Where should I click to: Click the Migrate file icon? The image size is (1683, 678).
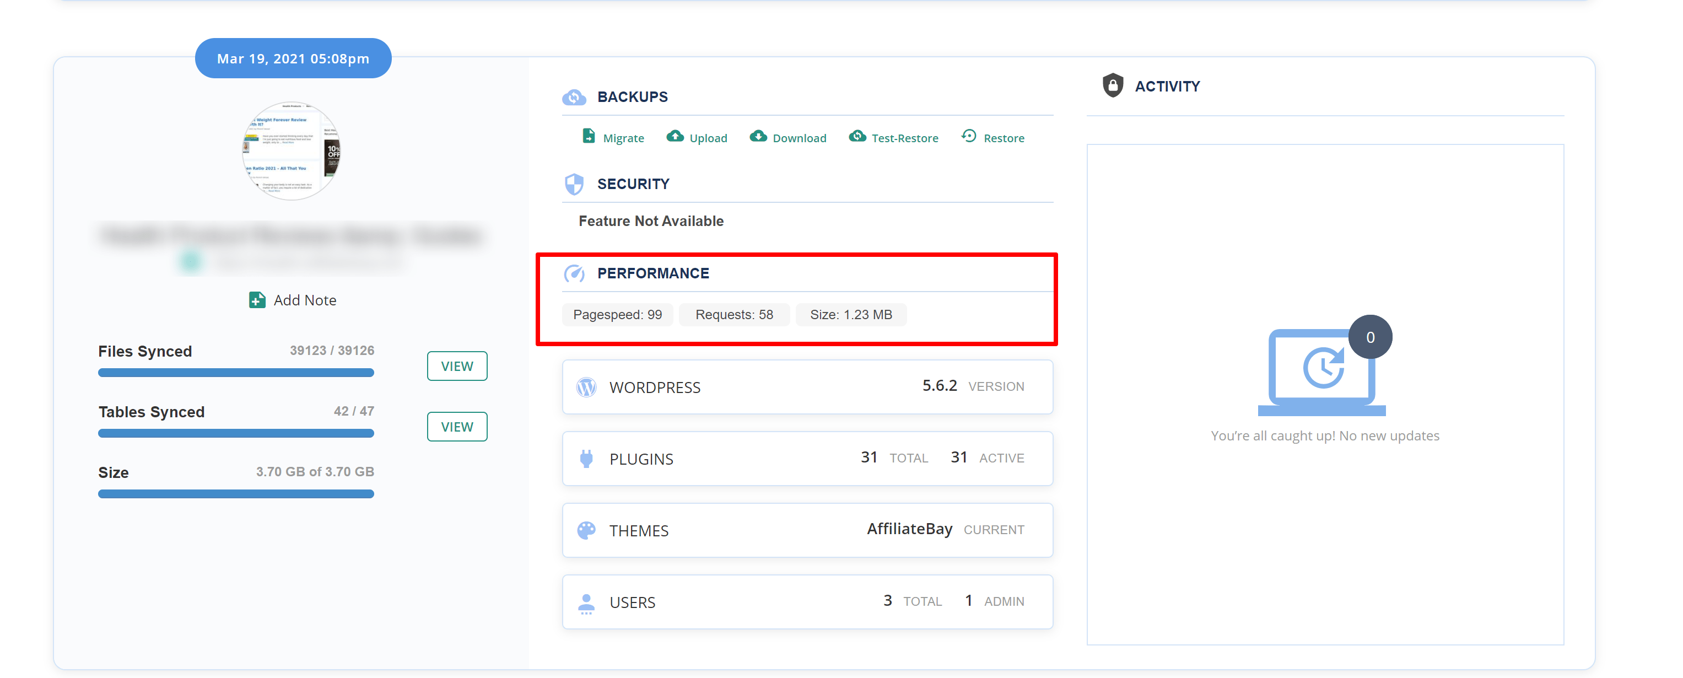[589, 136]
